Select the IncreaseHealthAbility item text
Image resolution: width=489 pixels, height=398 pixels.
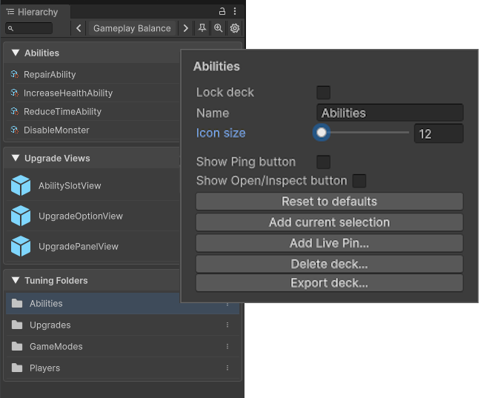point(68,93)
